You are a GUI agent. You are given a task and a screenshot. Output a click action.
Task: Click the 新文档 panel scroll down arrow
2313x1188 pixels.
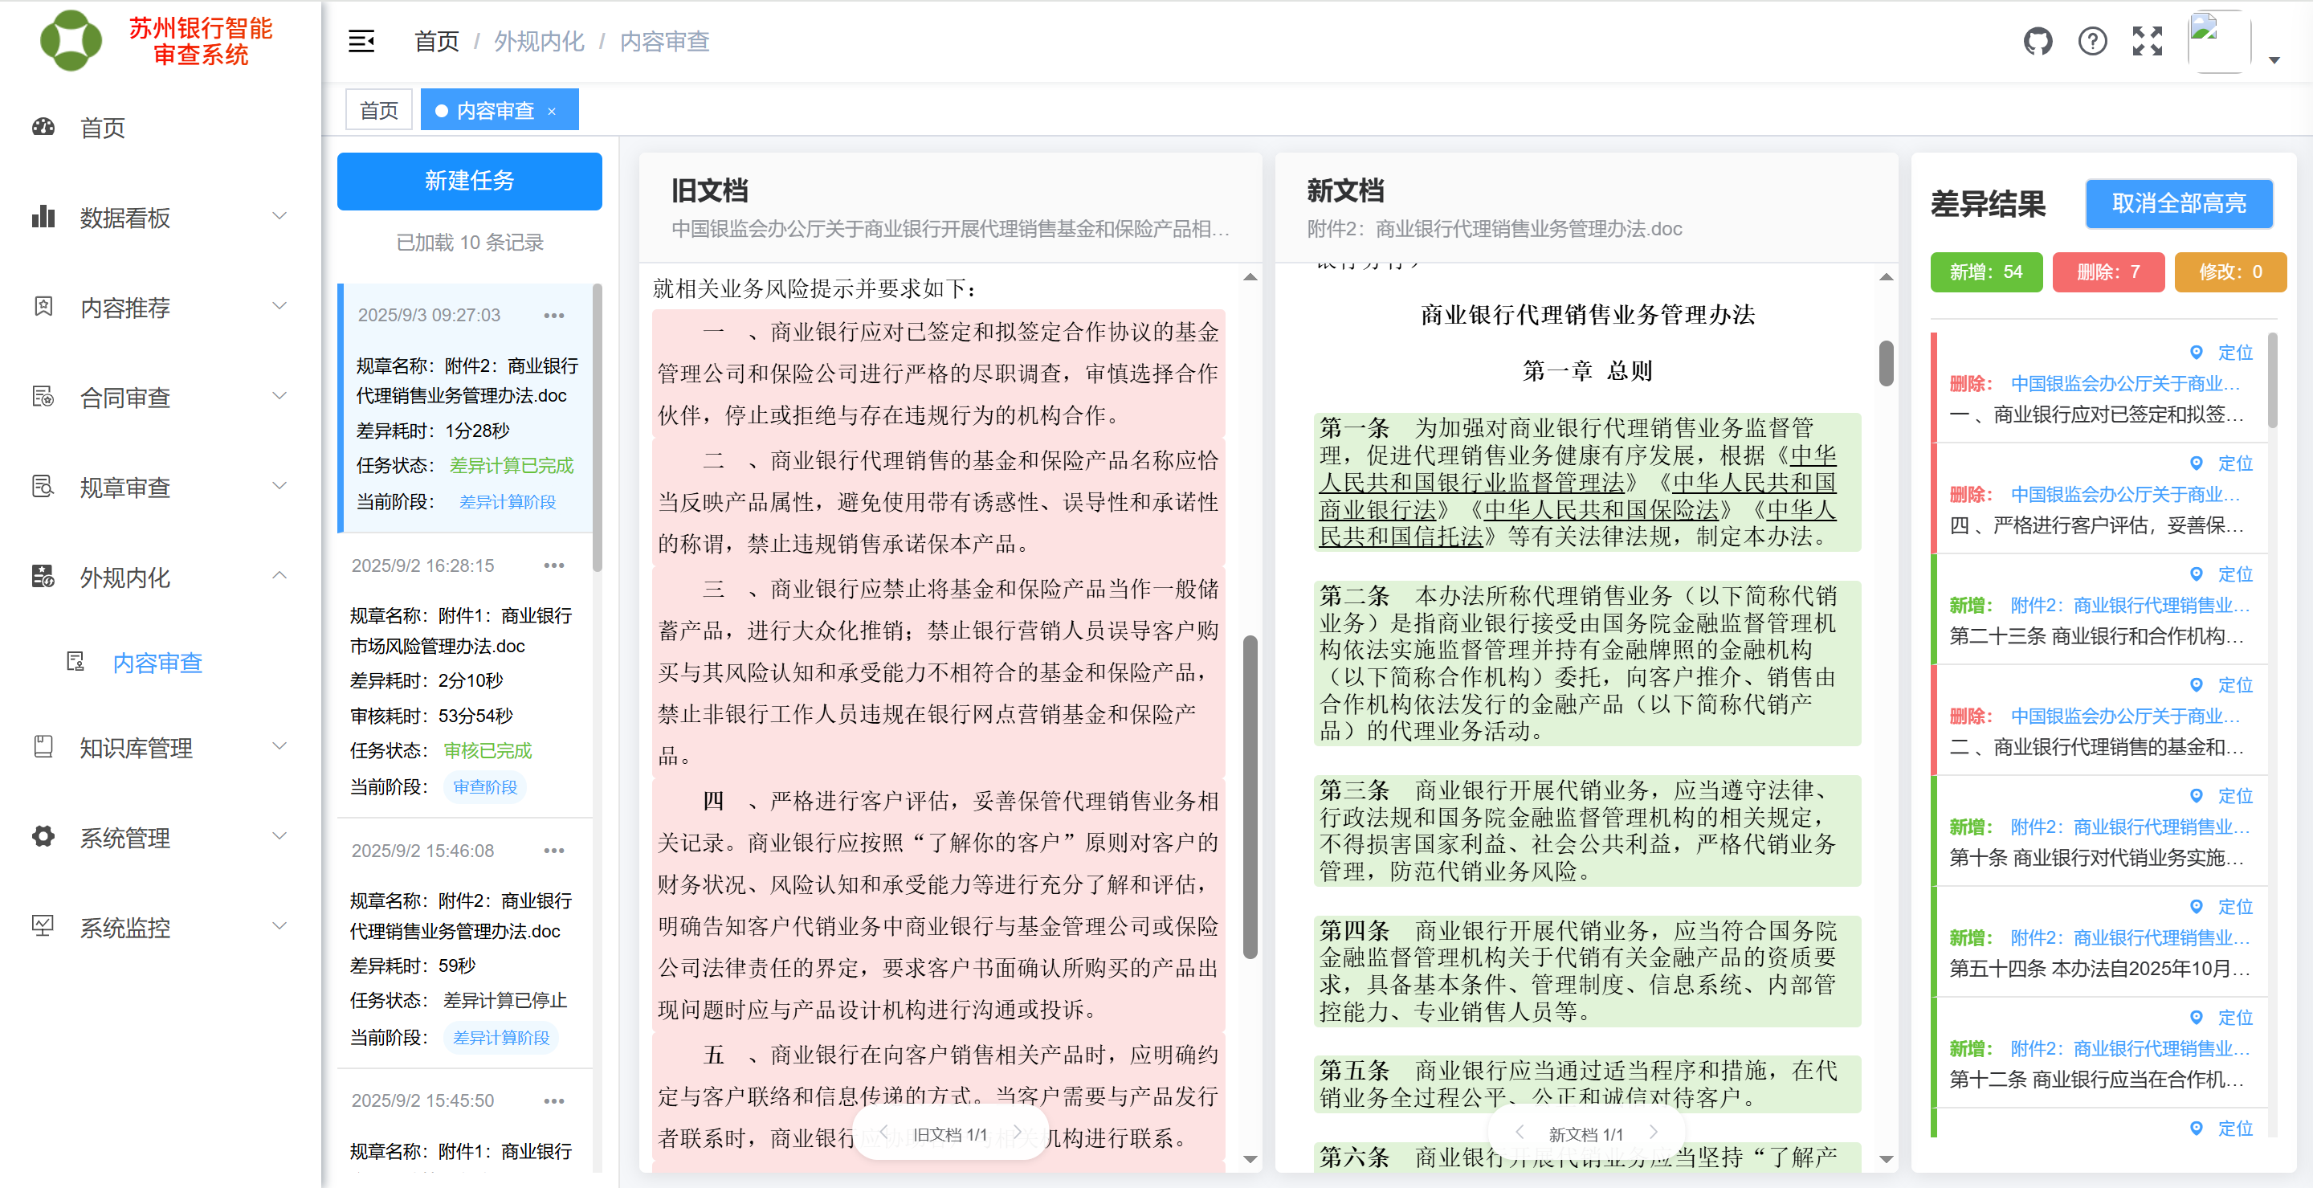click(1887, 1159)
